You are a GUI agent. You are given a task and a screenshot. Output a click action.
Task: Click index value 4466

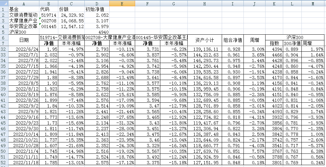click(274, 55)
